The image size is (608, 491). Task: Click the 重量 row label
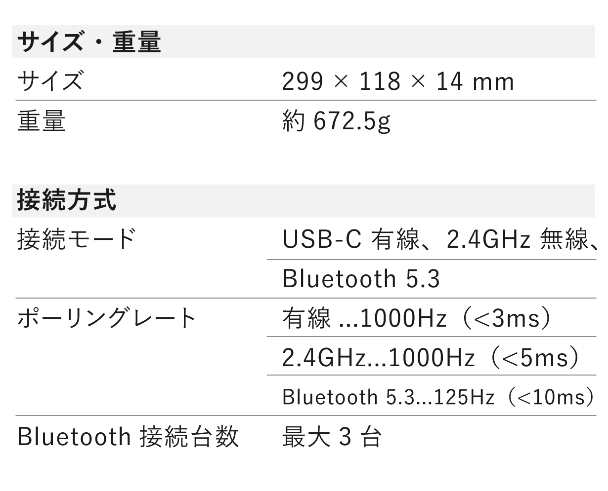[42, 121]
